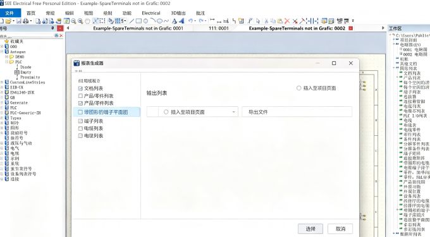
Task: Select the Pan hand tool
Action: (x=87, y=21)
